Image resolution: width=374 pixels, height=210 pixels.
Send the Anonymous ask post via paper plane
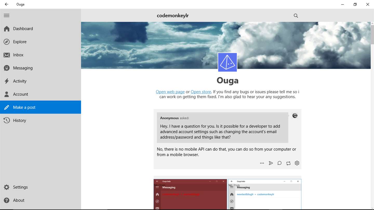point(271,163)
